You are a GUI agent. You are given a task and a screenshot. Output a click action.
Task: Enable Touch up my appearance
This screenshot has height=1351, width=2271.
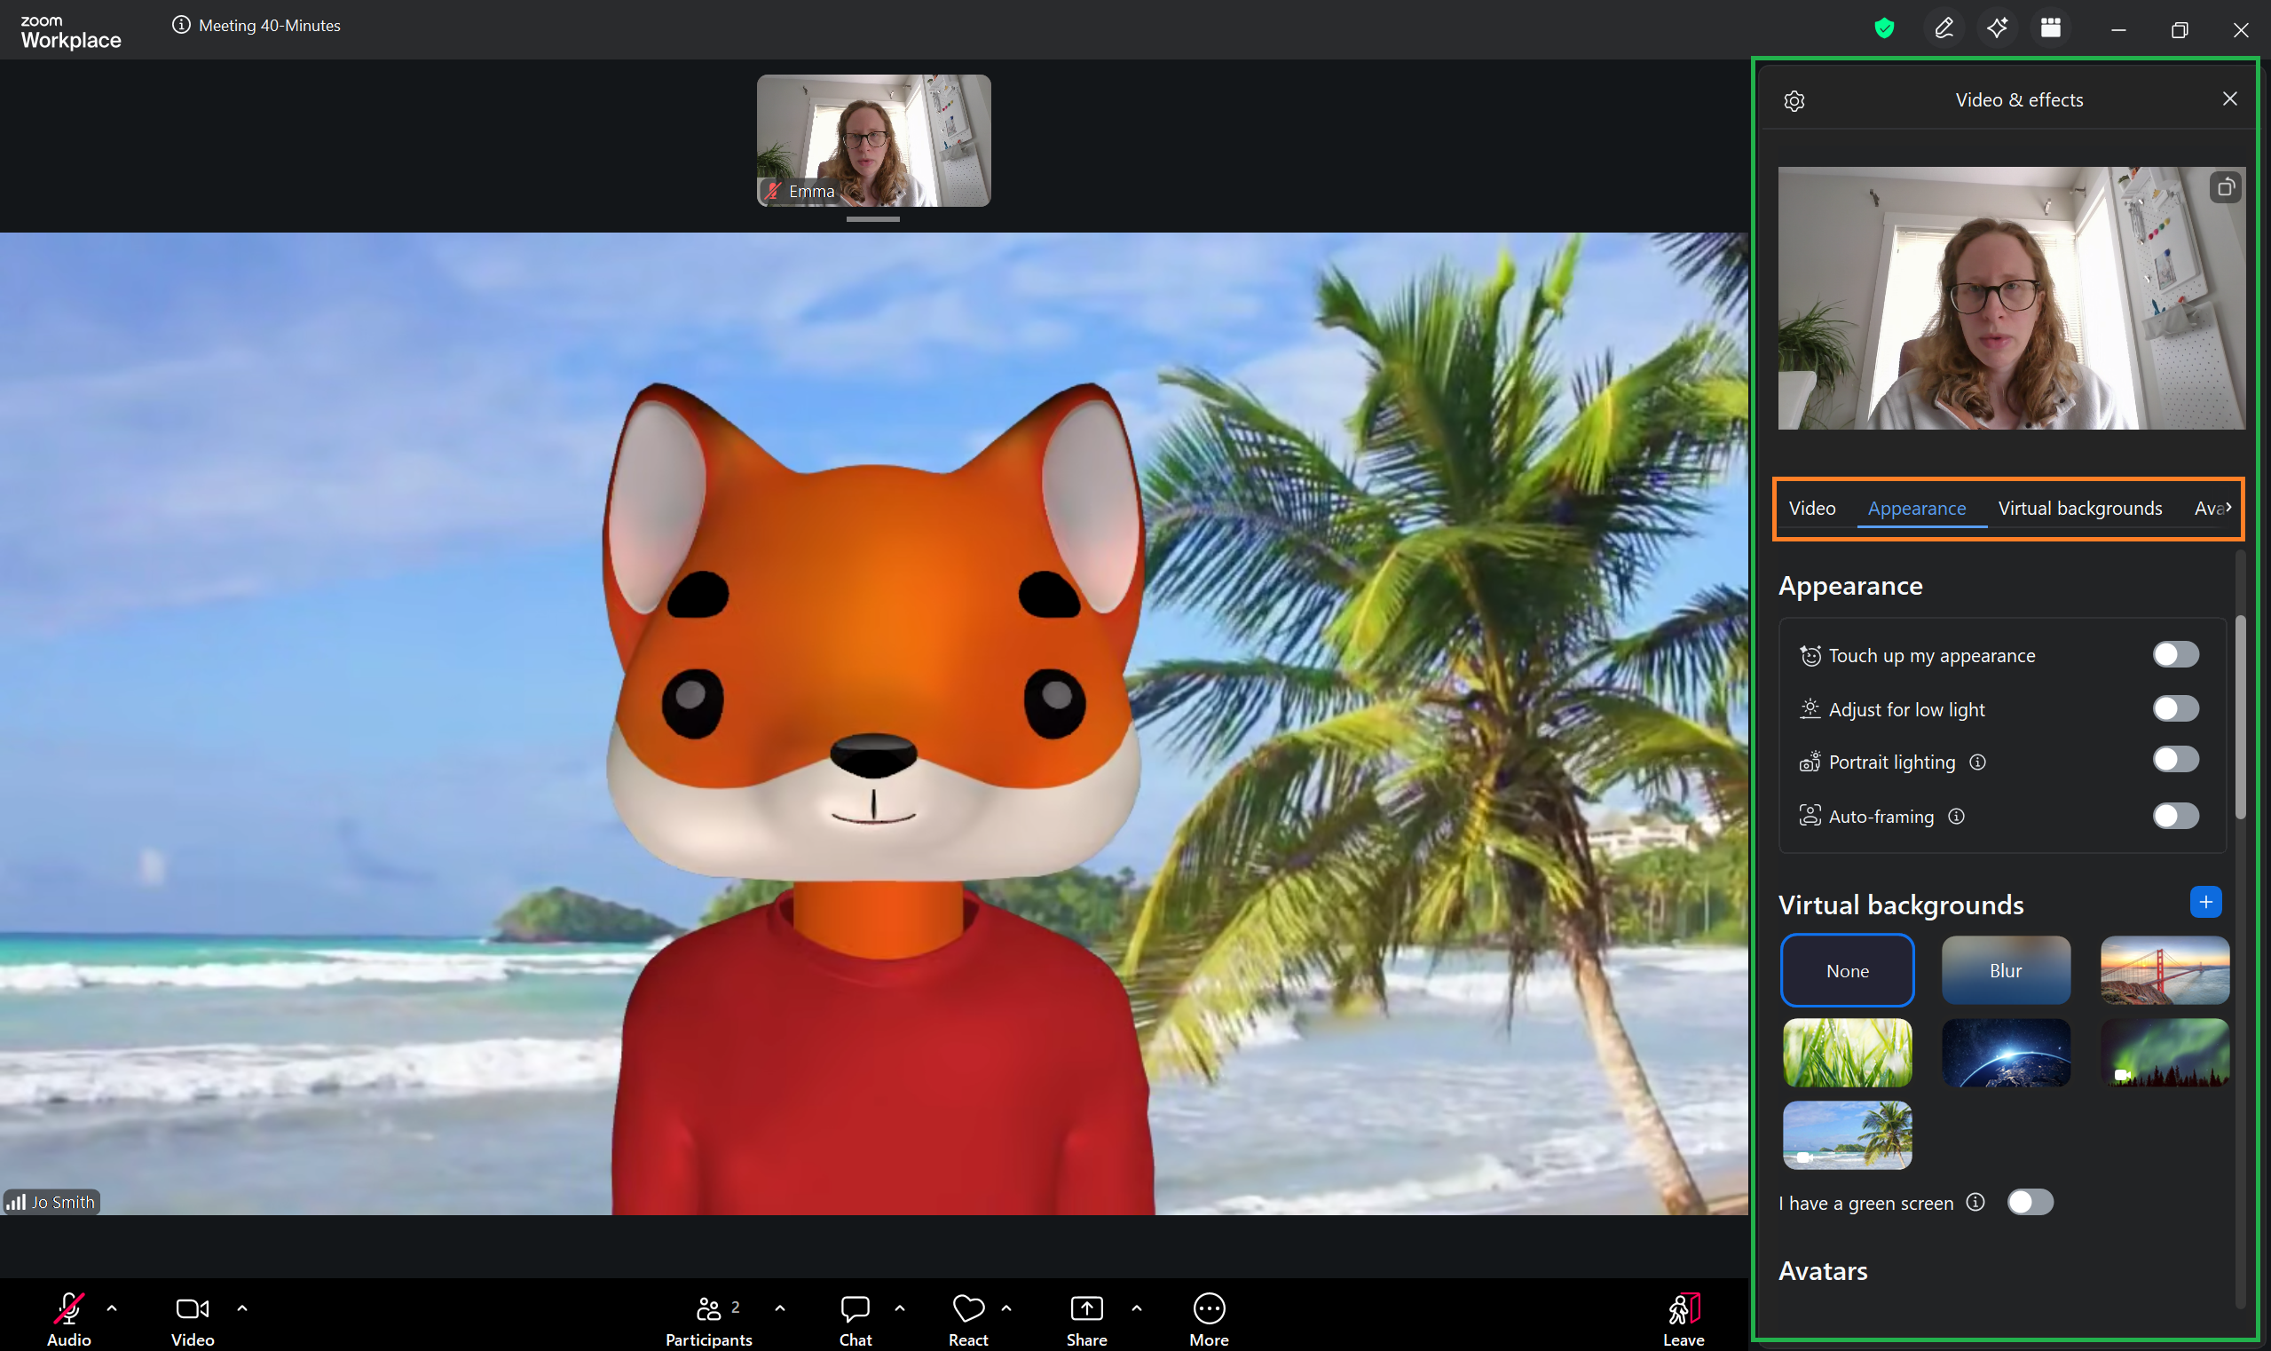pos(2175,654)
